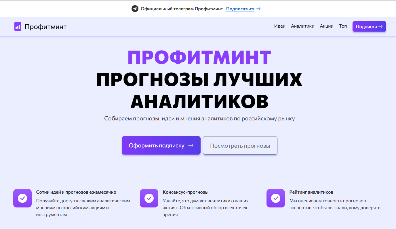Click the ПРОГНОЗЫ ЛУЧШИХ АНАЛИТИКОВ heading
The height and width of the screenshot is (229, 396).
199,90
